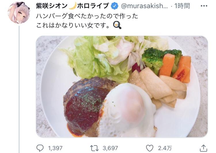Click the crescent moon emoji in the name
This screenshot has width=216, height=153.
pos(73,6)
